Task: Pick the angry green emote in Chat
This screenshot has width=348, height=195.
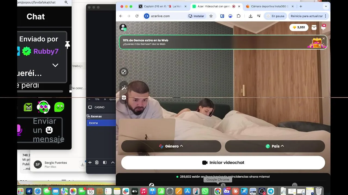Action: tap(28, 107)
